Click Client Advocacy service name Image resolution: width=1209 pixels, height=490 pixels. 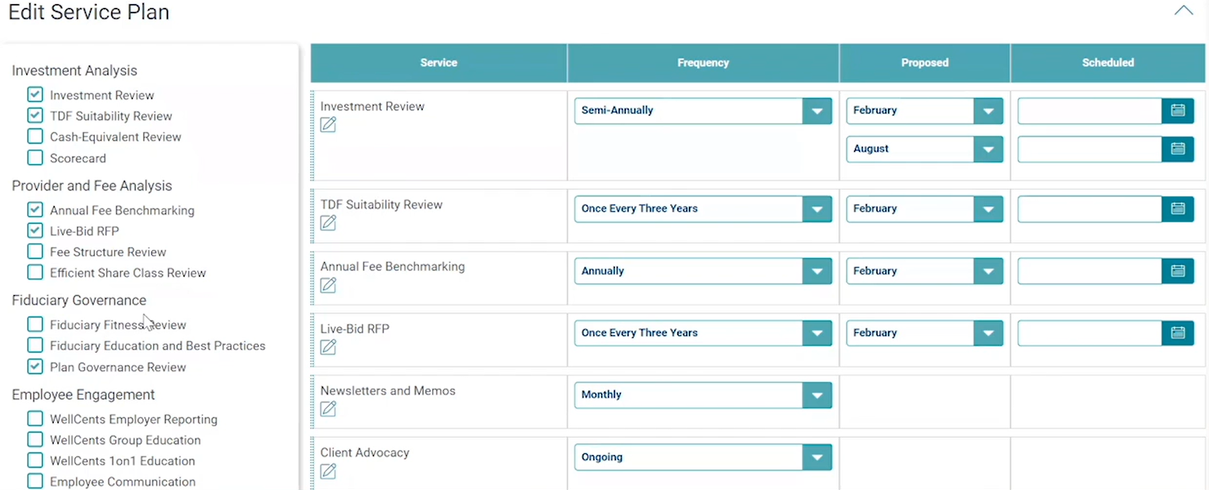click(x=364, y=452)
